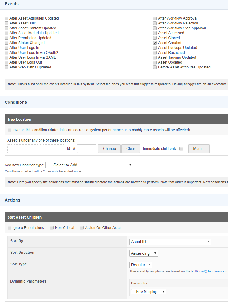Screen dimensions: 228x307
Task: Enable After Workflow Approval event
Action: [x=155, y=18]
